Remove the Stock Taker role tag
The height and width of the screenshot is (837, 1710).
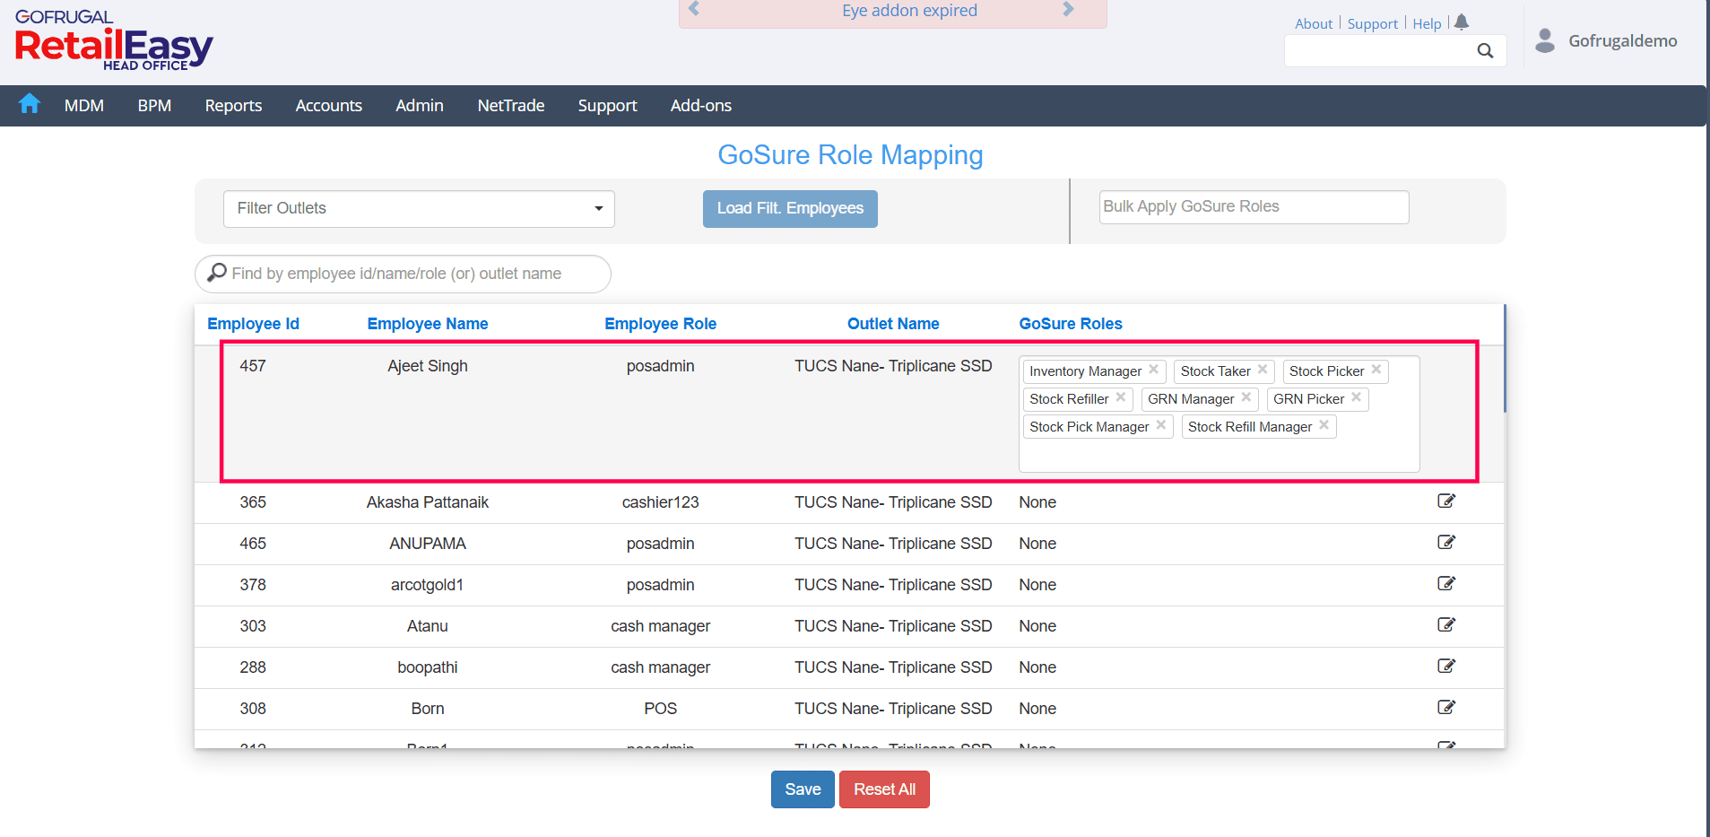[x=1263, y=370]
